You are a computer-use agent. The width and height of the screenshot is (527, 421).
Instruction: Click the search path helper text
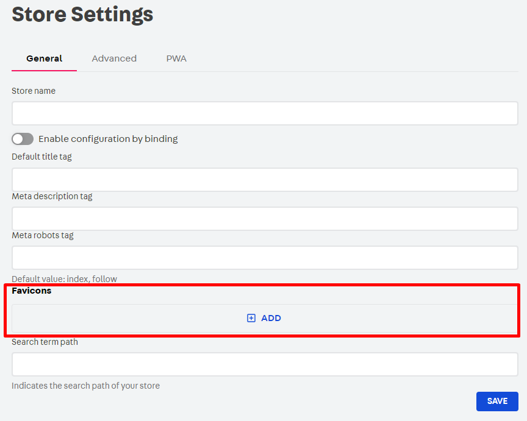pyautogui.click(x=85, y=386)
